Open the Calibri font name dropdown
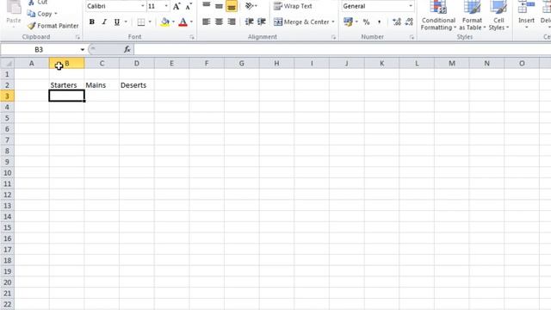The height and width of the screenshot is (310, 551). 143,6
